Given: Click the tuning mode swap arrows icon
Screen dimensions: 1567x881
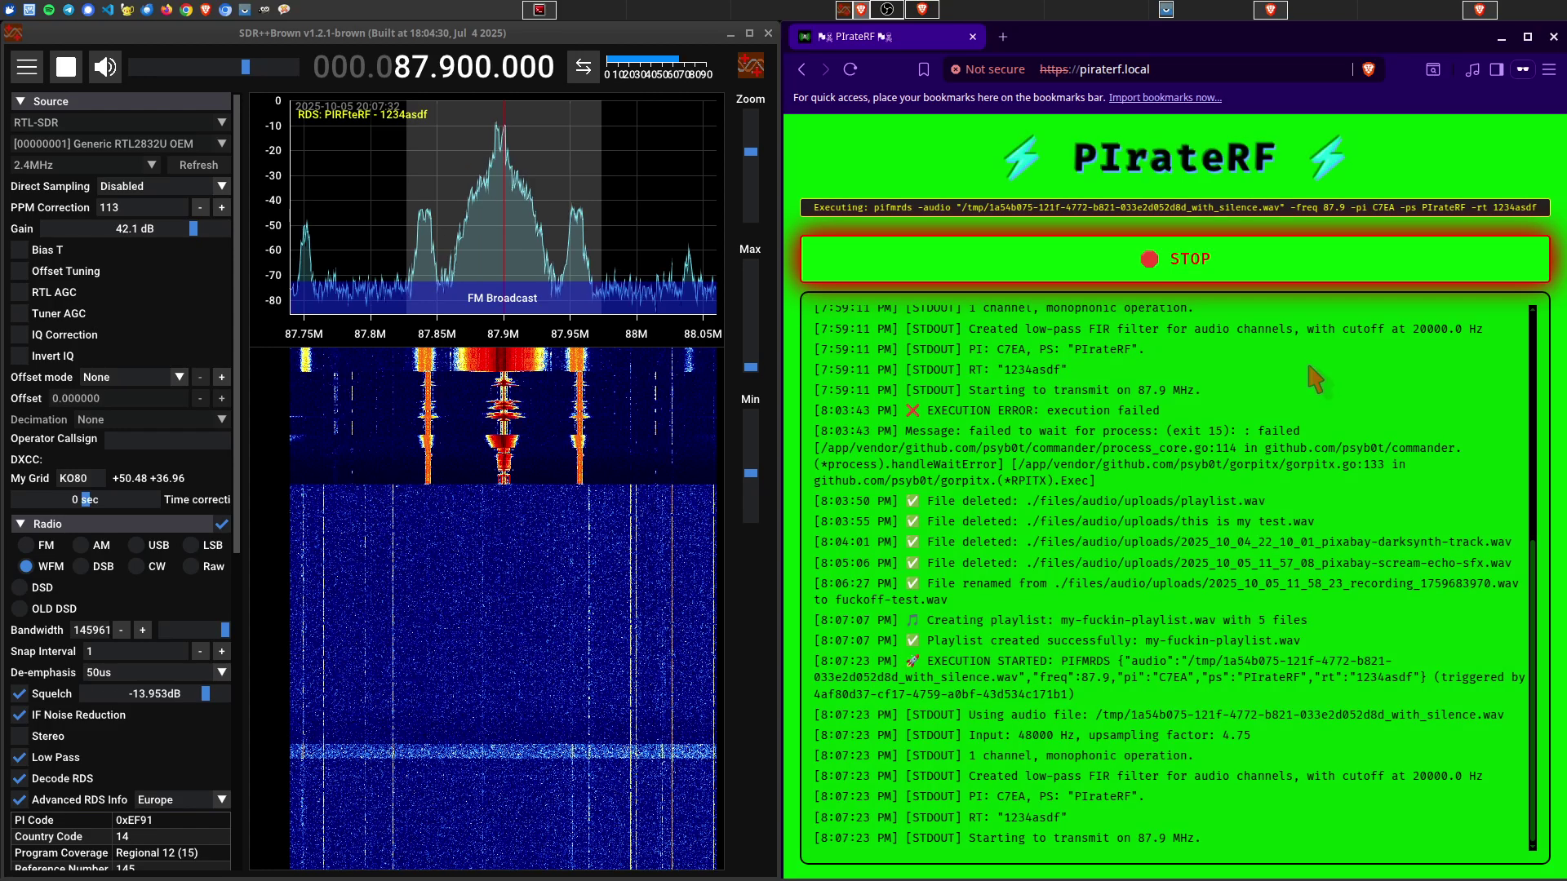Looking at the screenshot, I should coord(583,67).
